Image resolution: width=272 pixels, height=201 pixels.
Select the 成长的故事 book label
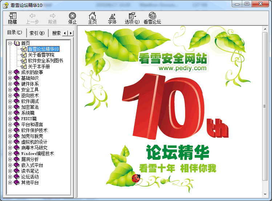pyautogui.click(x=32, y=72)
